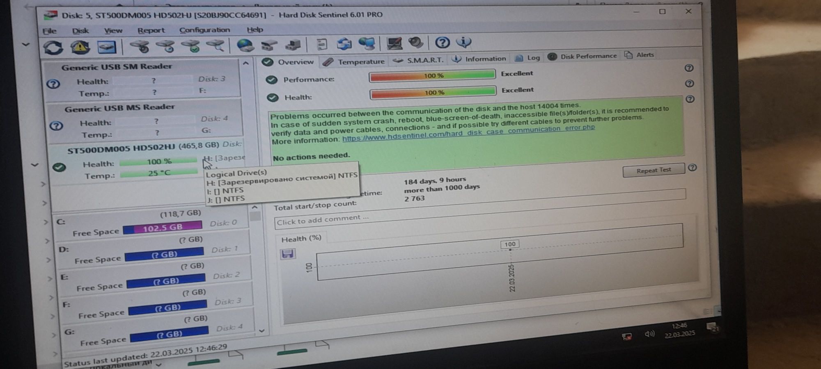Select drive G: in the drive list
Screen dimensions: 821x369
pyautogui.click(x=158, y=331)
